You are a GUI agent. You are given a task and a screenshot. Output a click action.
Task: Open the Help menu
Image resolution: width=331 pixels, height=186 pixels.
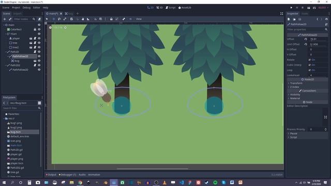point(46,8)
